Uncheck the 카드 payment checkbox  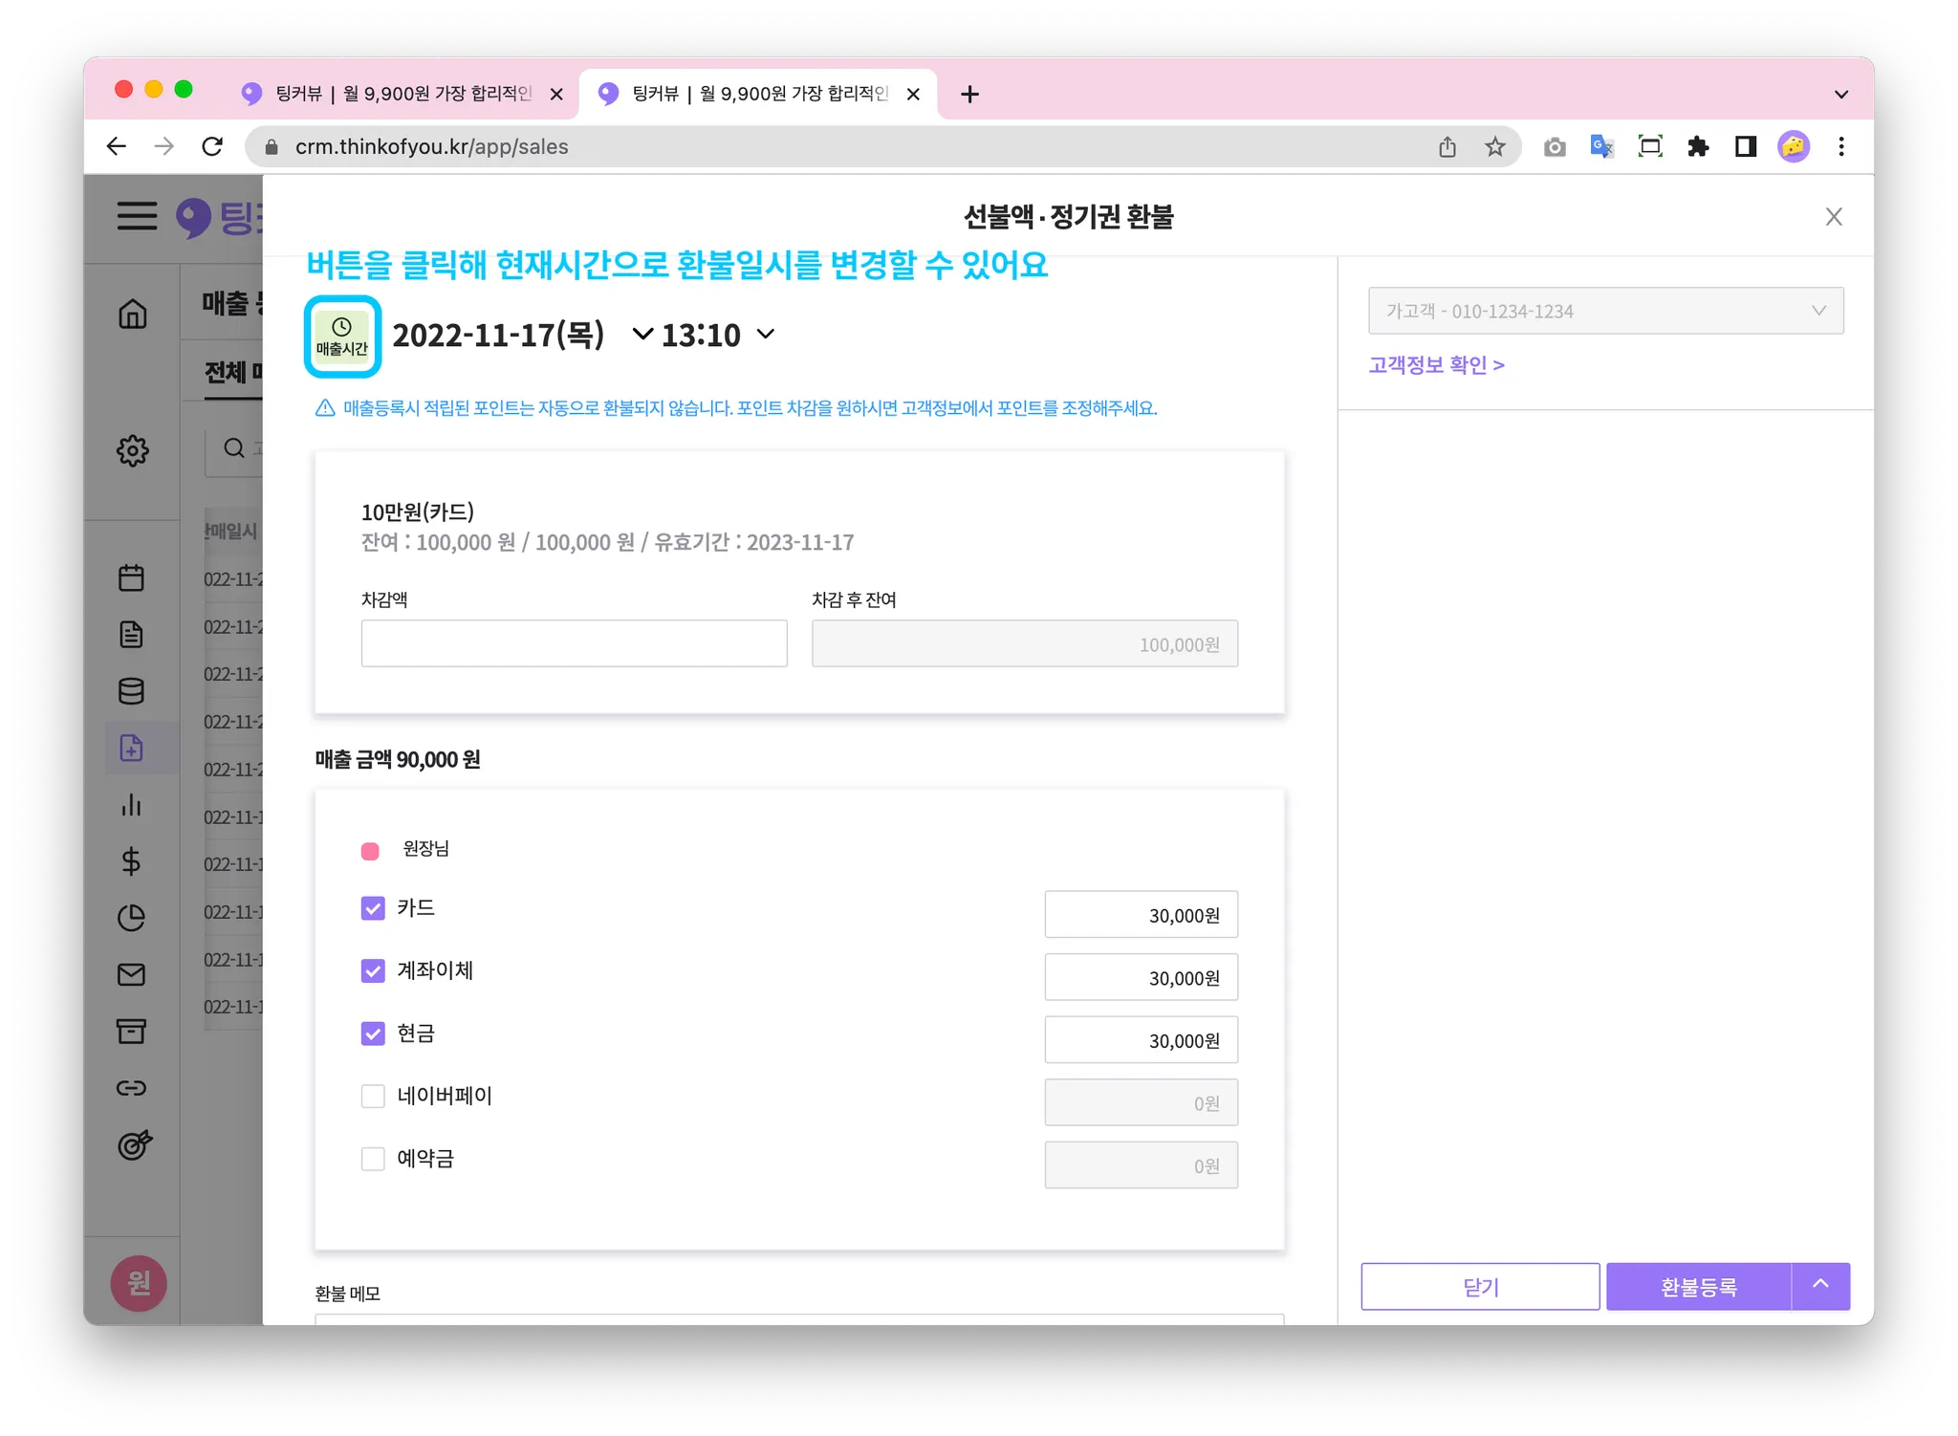click(x=373, y=908)
